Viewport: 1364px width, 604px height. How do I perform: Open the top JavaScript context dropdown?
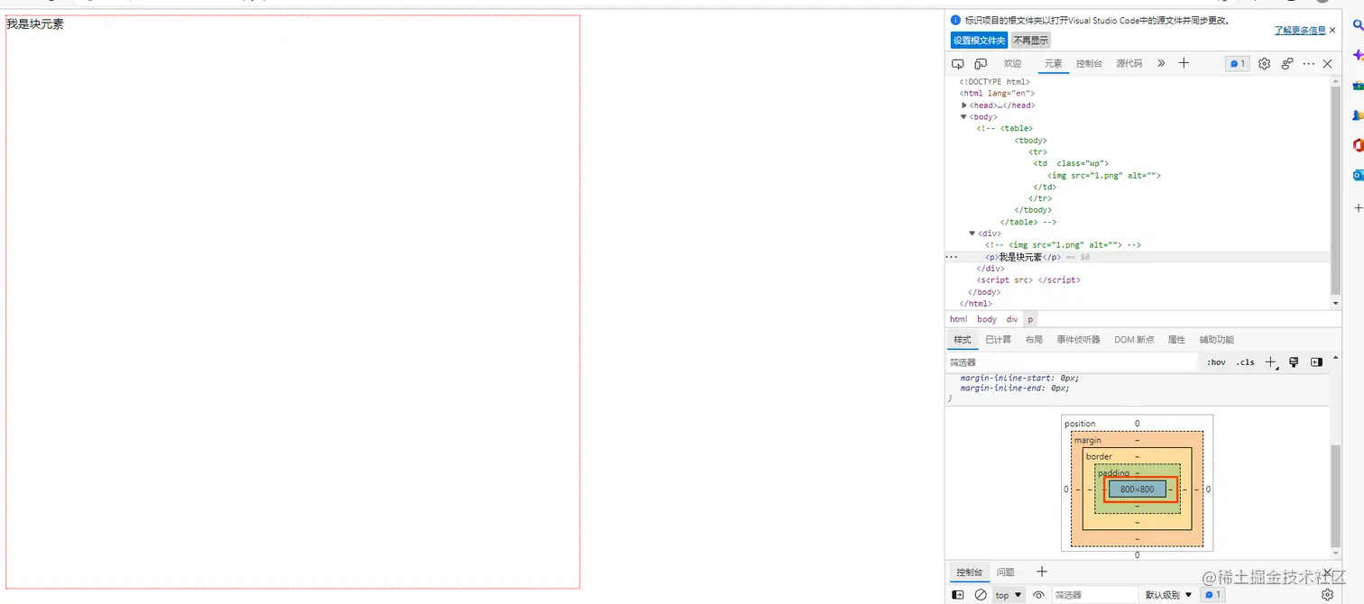coord(1009,595)
